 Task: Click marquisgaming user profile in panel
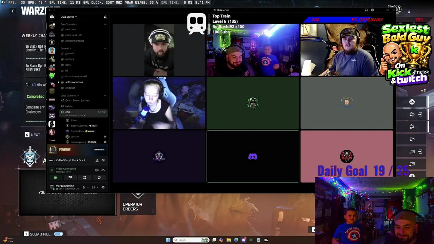(64, 187)
